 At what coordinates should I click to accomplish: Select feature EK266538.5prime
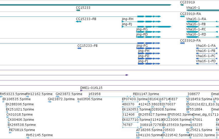point(22,125)
